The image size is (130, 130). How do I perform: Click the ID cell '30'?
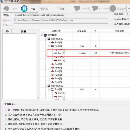(96, 53)
